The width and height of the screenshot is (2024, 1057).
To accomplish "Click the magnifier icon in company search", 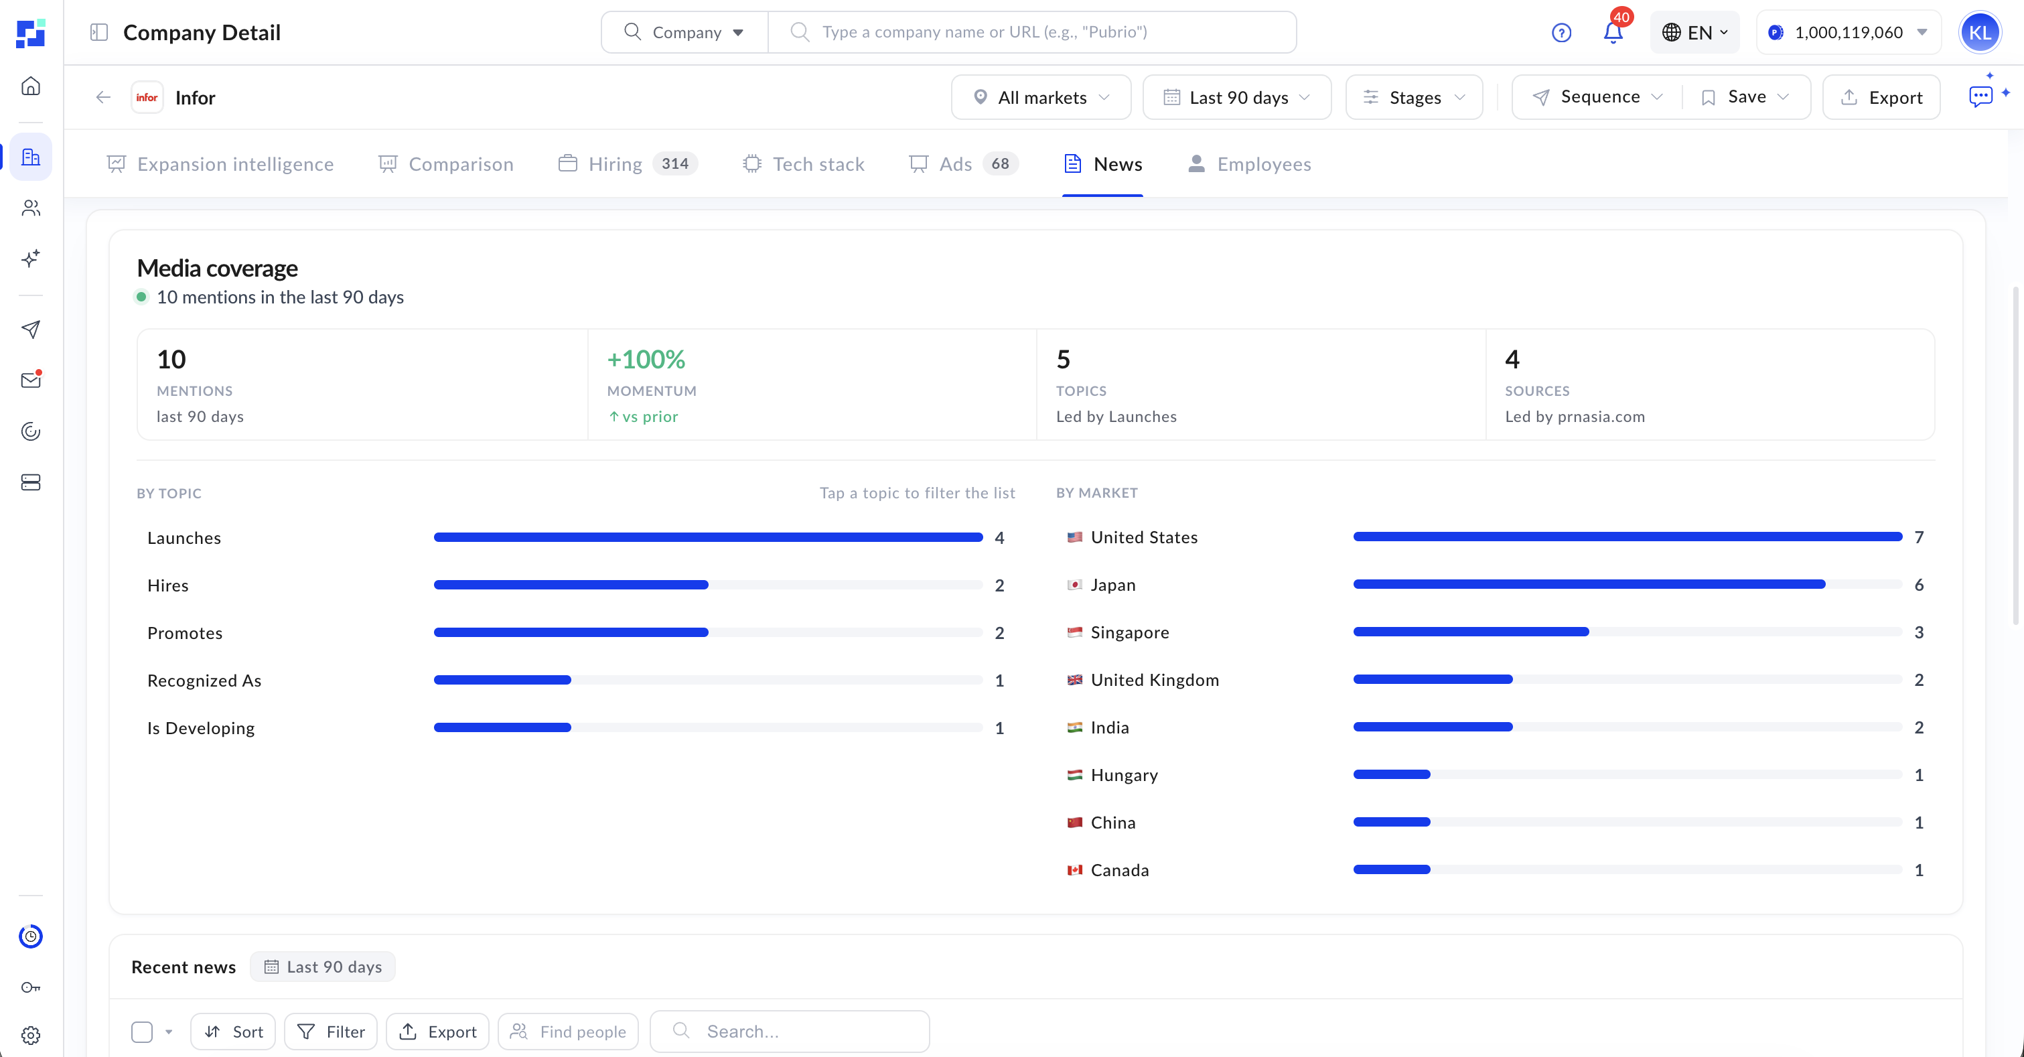I will pos(800,31).
